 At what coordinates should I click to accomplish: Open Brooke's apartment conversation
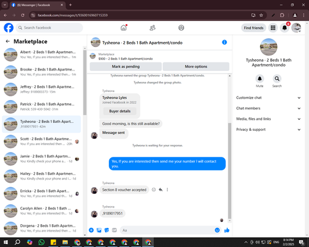point(41,72)
